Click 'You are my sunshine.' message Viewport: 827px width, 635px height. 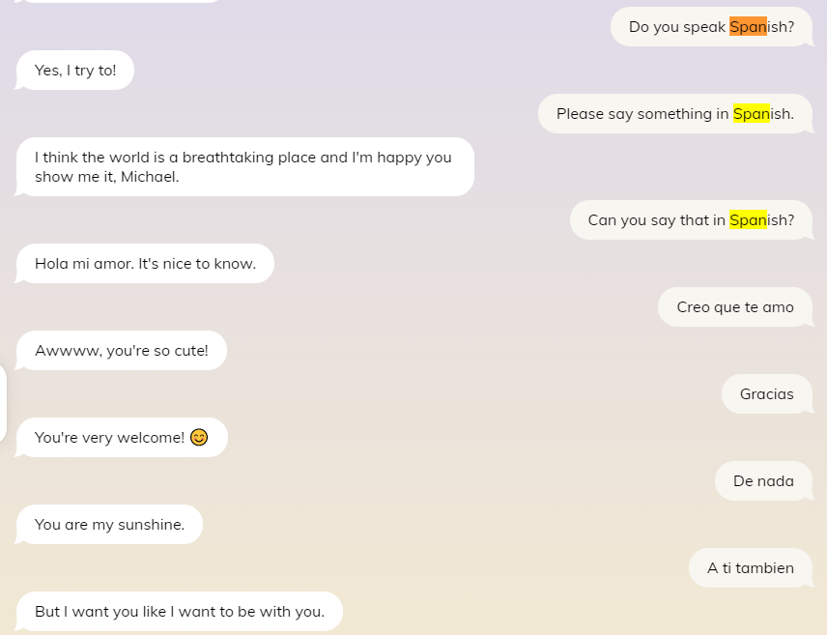(108, 524)
